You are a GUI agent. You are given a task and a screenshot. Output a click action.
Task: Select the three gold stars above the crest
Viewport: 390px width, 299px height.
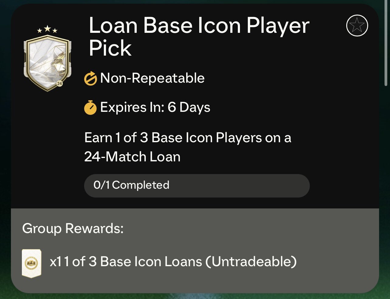pyautogui.click(x=47, y=29)
